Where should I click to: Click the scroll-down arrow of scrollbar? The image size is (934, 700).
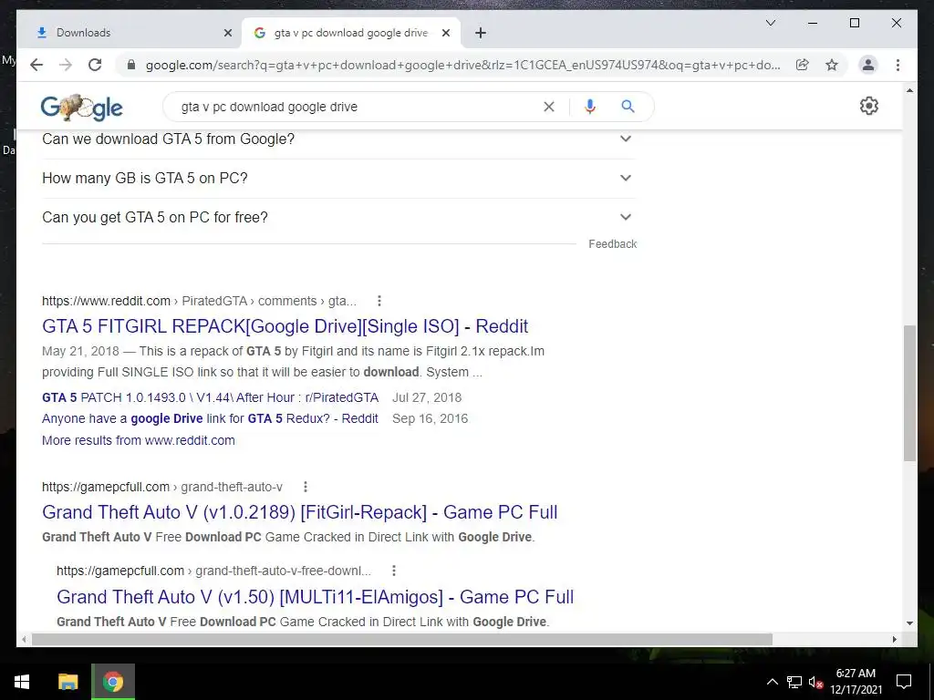[x=909, y=623]
